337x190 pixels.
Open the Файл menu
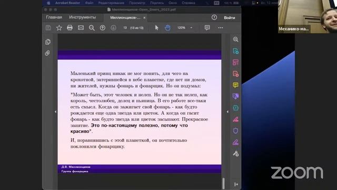pyautogui.click(x=89, y=3)
